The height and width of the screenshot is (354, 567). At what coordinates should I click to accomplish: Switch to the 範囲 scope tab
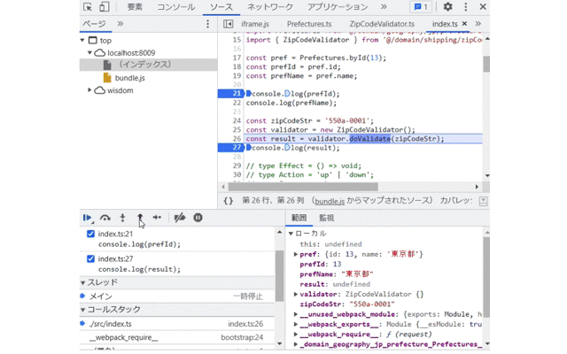pyautogui.click(x=299, y=218)
